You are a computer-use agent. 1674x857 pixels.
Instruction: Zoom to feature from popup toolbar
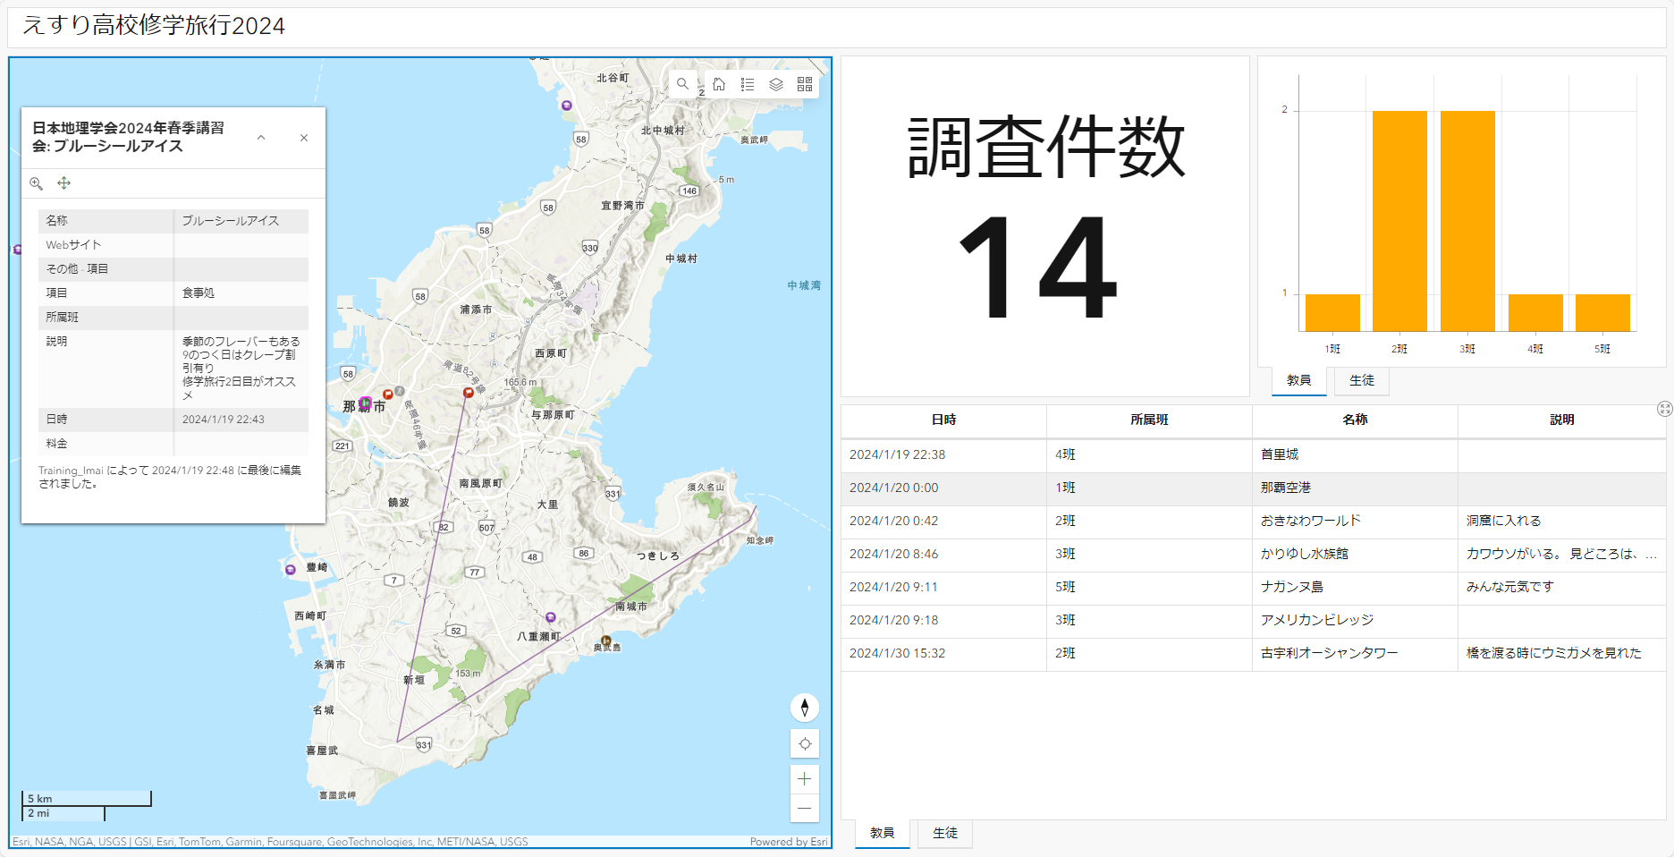[x=37, y=183]
